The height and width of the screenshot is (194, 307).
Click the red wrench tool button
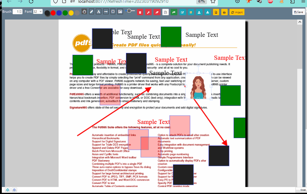click(148, 12)
